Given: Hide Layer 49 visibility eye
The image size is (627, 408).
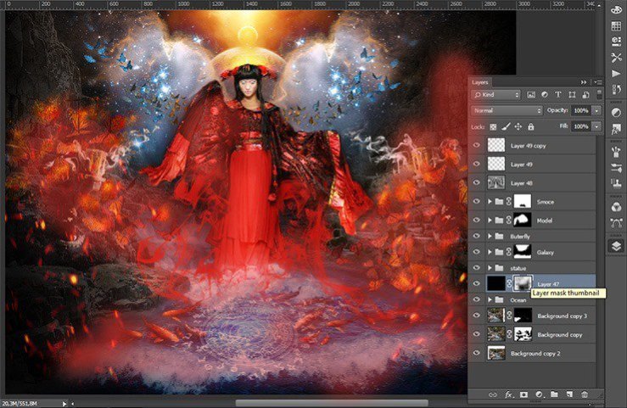Looking at the screenshot, I should click(476, 164).
